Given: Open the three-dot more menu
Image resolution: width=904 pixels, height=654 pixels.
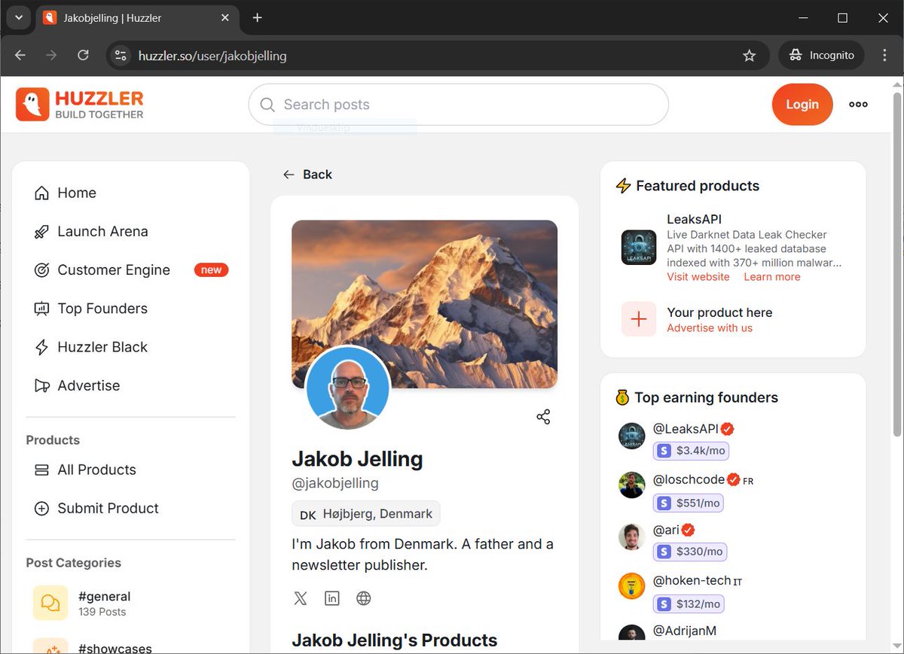Looking at the screenshot, I should [858, 105].
